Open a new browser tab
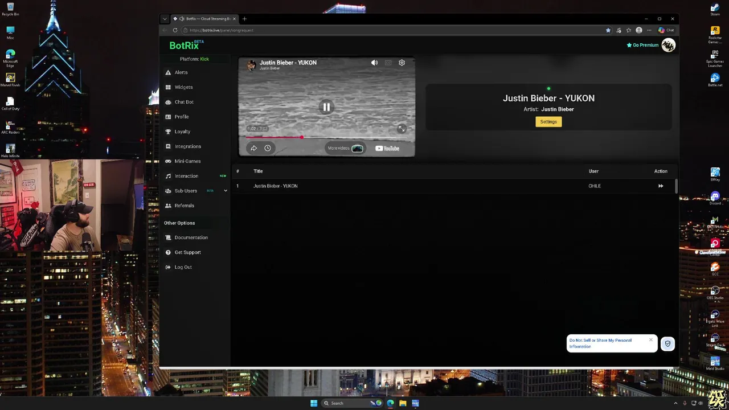The height and width of the screenshot is (410, 729). pyautogui.click(x=244, y=19)
